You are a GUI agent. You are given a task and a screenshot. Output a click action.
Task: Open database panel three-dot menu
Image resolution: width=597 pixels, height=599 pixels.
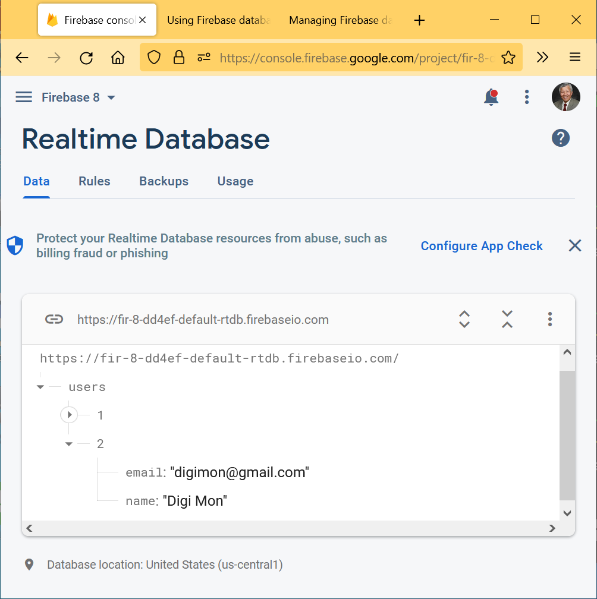550,319
